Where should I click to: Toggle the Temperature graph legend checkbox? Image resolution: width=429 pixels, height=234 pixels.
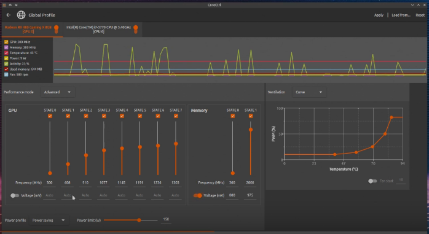point(6,53)
